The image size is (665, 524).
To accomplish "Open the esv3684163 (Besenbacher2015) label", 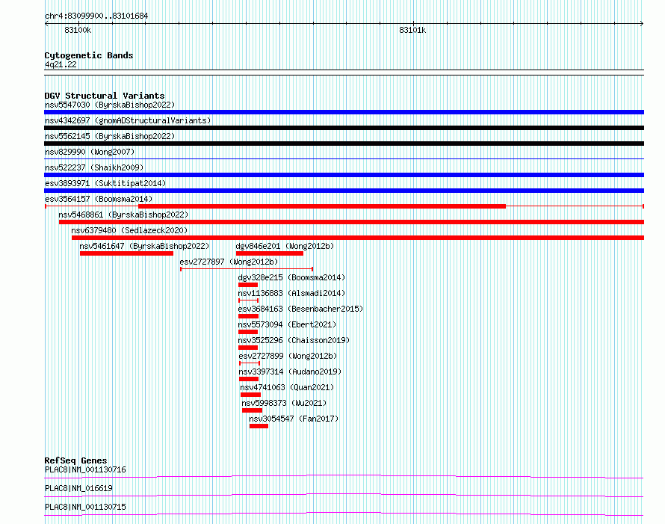I will coord(300,309).
